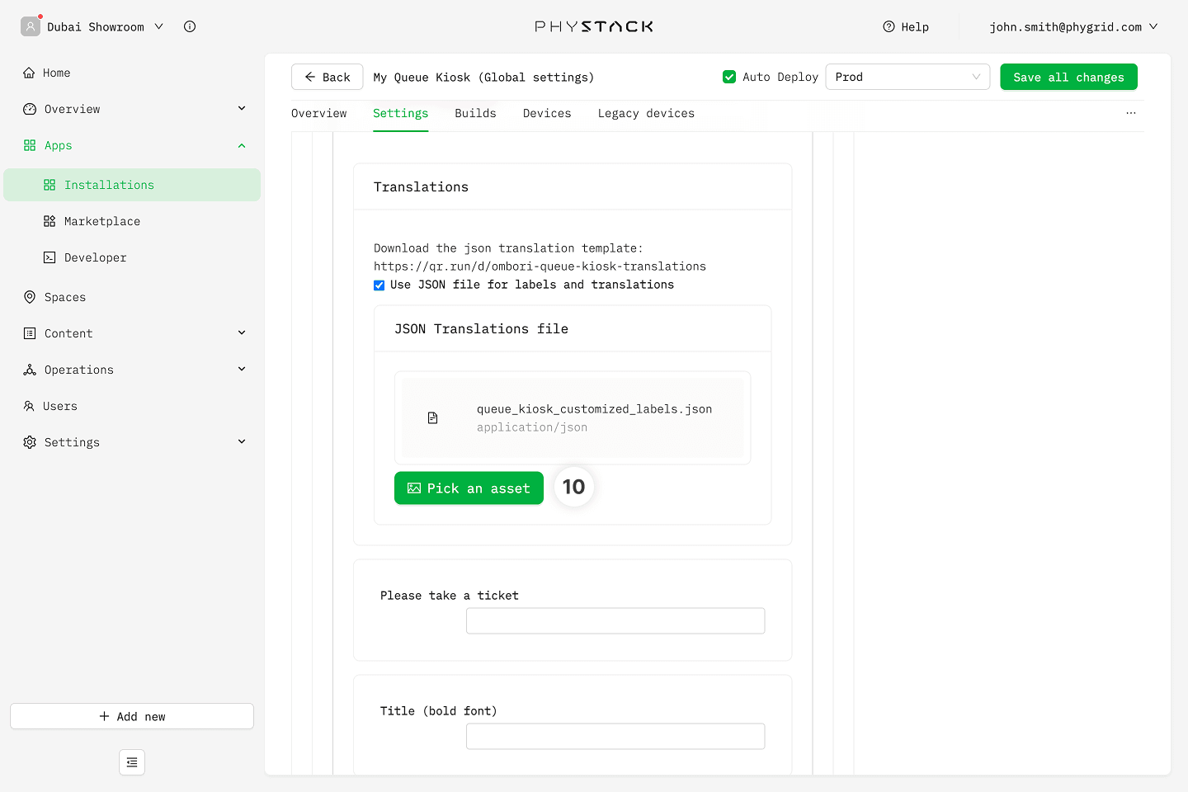
Task: Switch to the Legacy devices tab
Action: (x=646, y=113)
